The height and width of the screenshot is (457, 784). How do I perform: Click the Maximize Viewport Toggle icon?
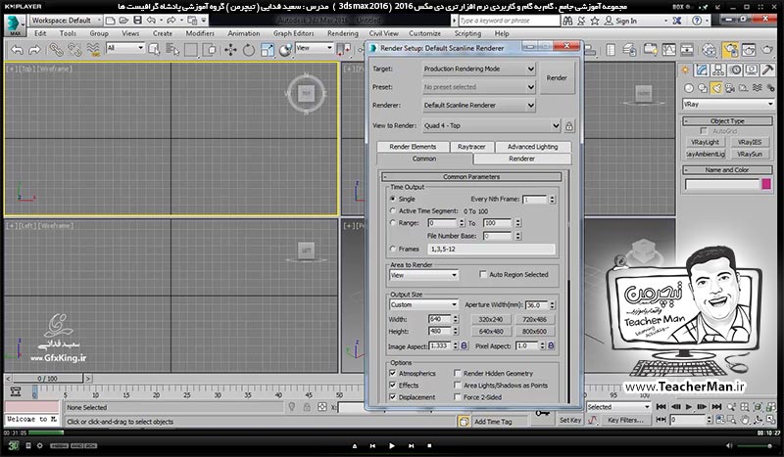coord(771,419)
